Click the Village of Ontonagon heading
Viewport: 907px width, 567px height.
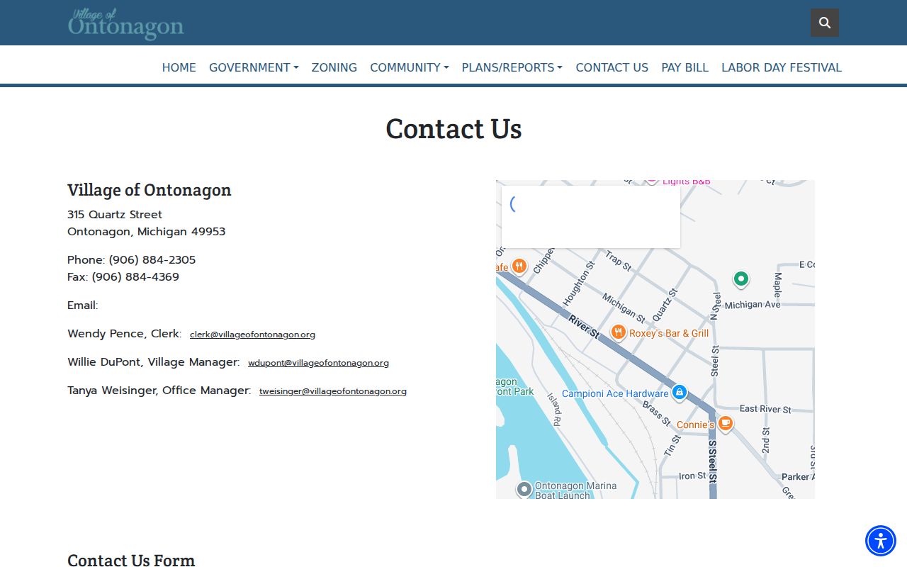point(150,190)
